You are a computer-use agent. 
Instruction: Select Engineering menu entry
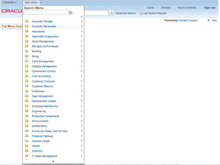tap(39, 111)
